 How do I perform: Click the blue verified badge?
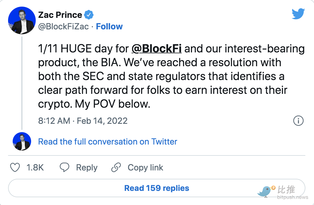[89, 15]
